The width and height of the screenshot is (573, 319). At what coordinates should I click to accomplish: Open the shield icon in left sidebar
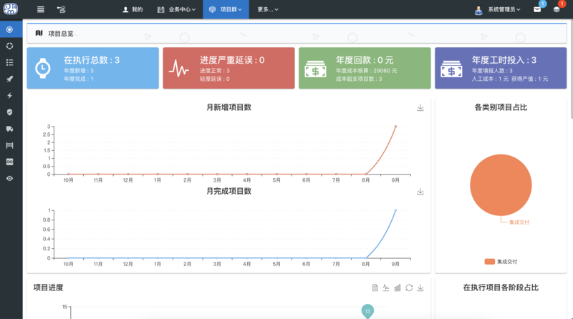click(9, 112)
